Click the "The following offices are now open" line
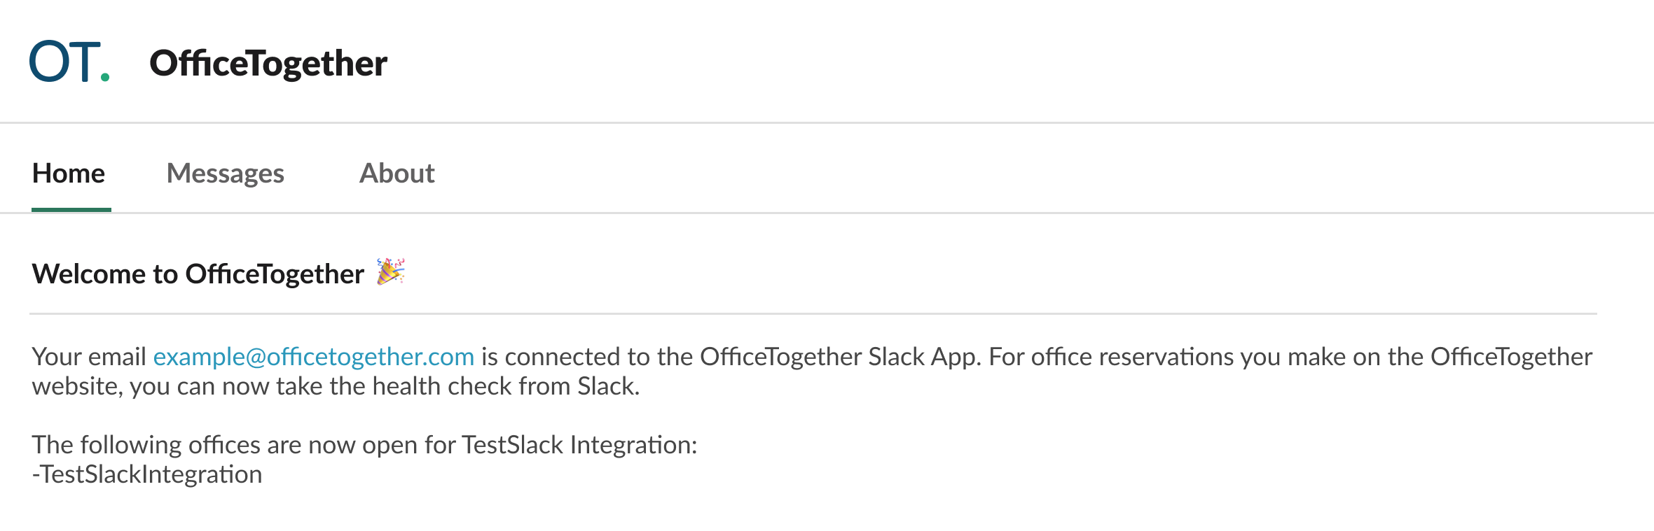 [x=364, y=445]
